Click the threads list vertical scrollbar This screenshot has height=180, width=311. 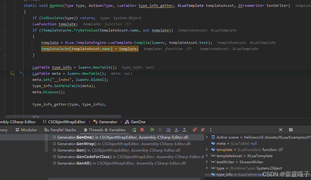(x=46, y=143)
